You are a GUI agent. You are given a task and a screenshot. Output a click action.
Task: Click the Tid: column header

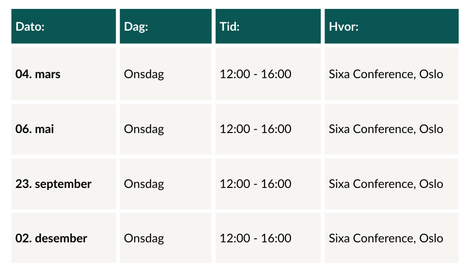tap(268, 26)
